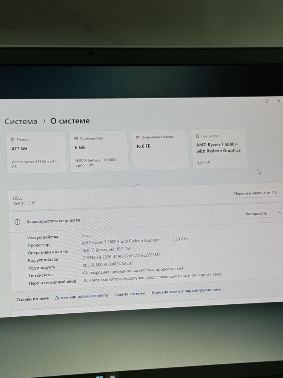The image size is (283, 378).
Task: Select the Код устройства value D07E6CF8-E526
Action: pos(121,256)
